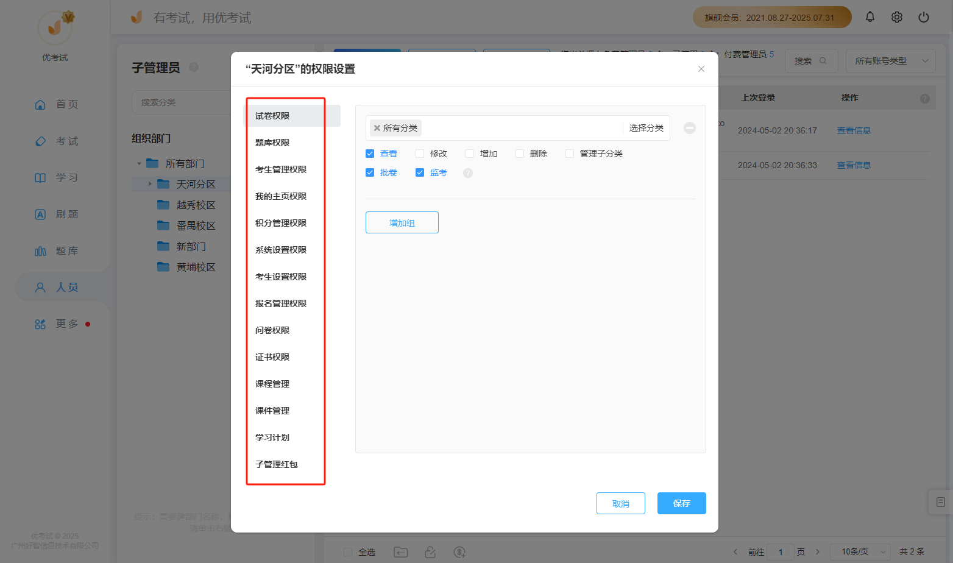Select the 问卷权限 tab
This screenshot has width=953, height=563.
point(292,330)
